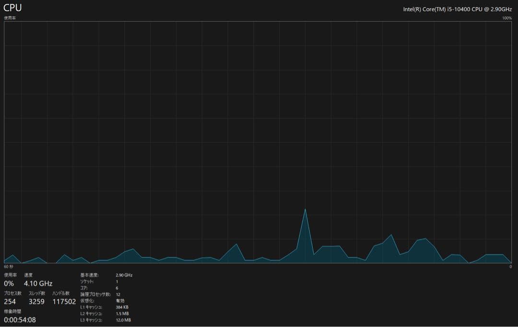Screen dimensions: 518x327
Task: Click the 使用率 label above the graph
Action: (x=10, y=18)
